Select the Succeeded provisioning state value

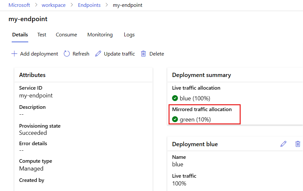tap(33, 133)
